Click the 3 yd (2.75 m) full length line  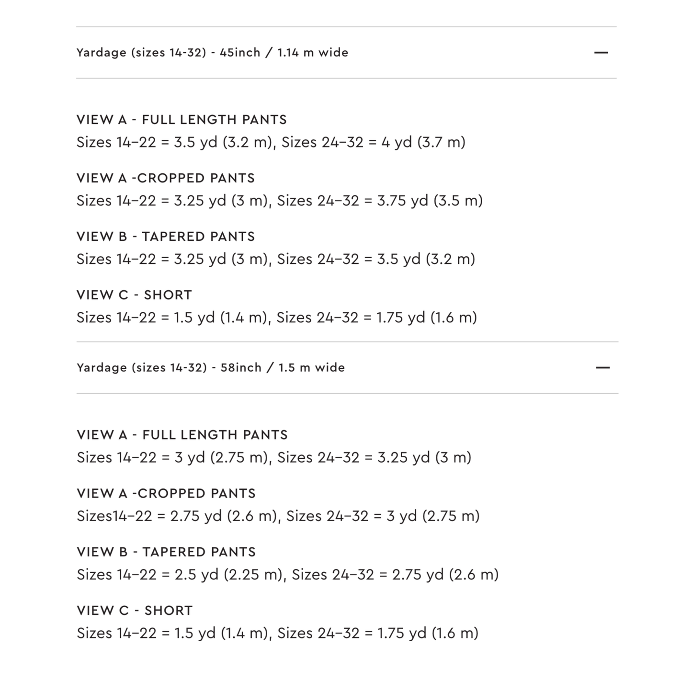(x=274, y=457)
